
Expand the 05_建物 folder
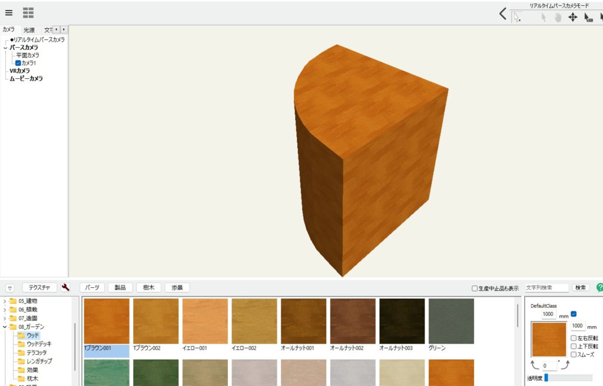coord(5,301)
